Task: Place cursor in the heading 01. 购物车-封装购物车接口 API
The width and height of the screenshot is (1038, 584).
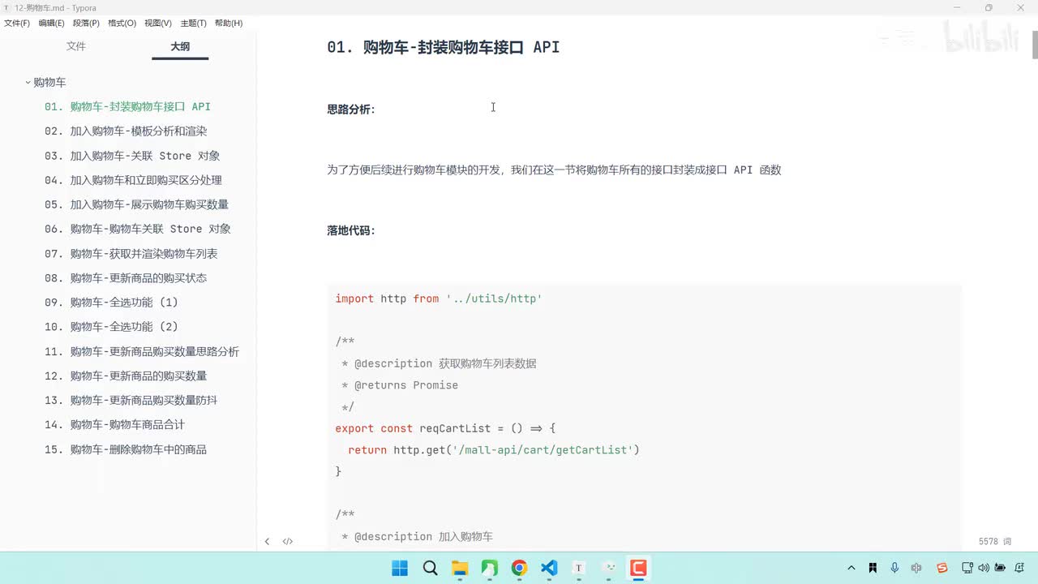Action: coord(443,47)
